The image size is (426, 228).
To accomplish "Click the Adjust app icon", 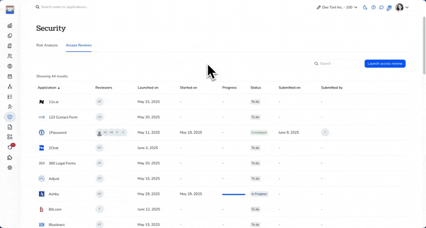I will pos(41,178).
